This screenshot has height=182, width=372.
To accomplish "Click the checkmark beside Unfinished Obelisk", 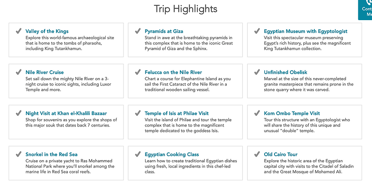I will 257,72.
